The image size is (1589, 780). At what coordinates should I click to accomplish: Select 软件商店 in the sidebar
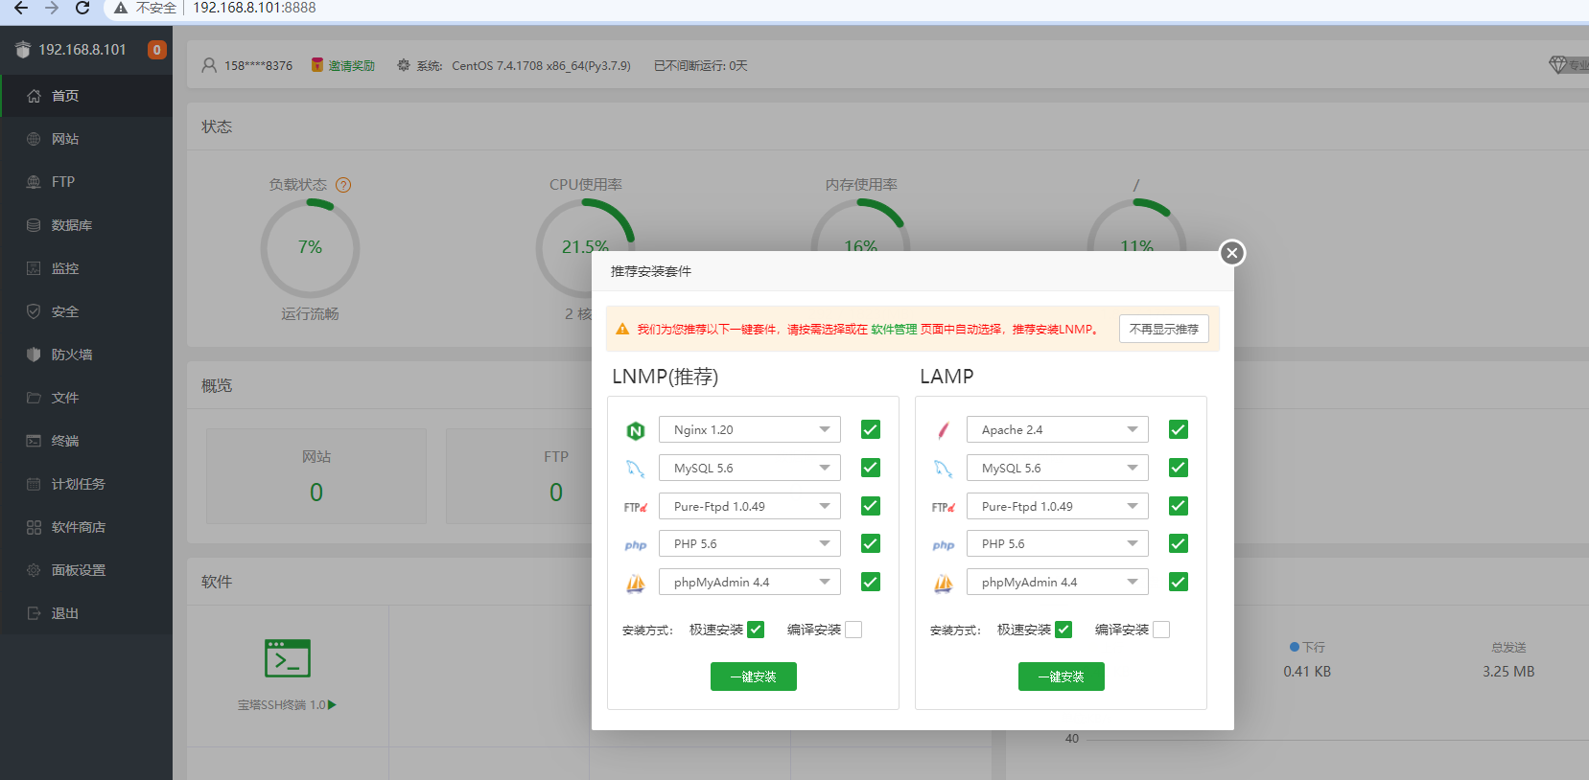tap(86, 527)
